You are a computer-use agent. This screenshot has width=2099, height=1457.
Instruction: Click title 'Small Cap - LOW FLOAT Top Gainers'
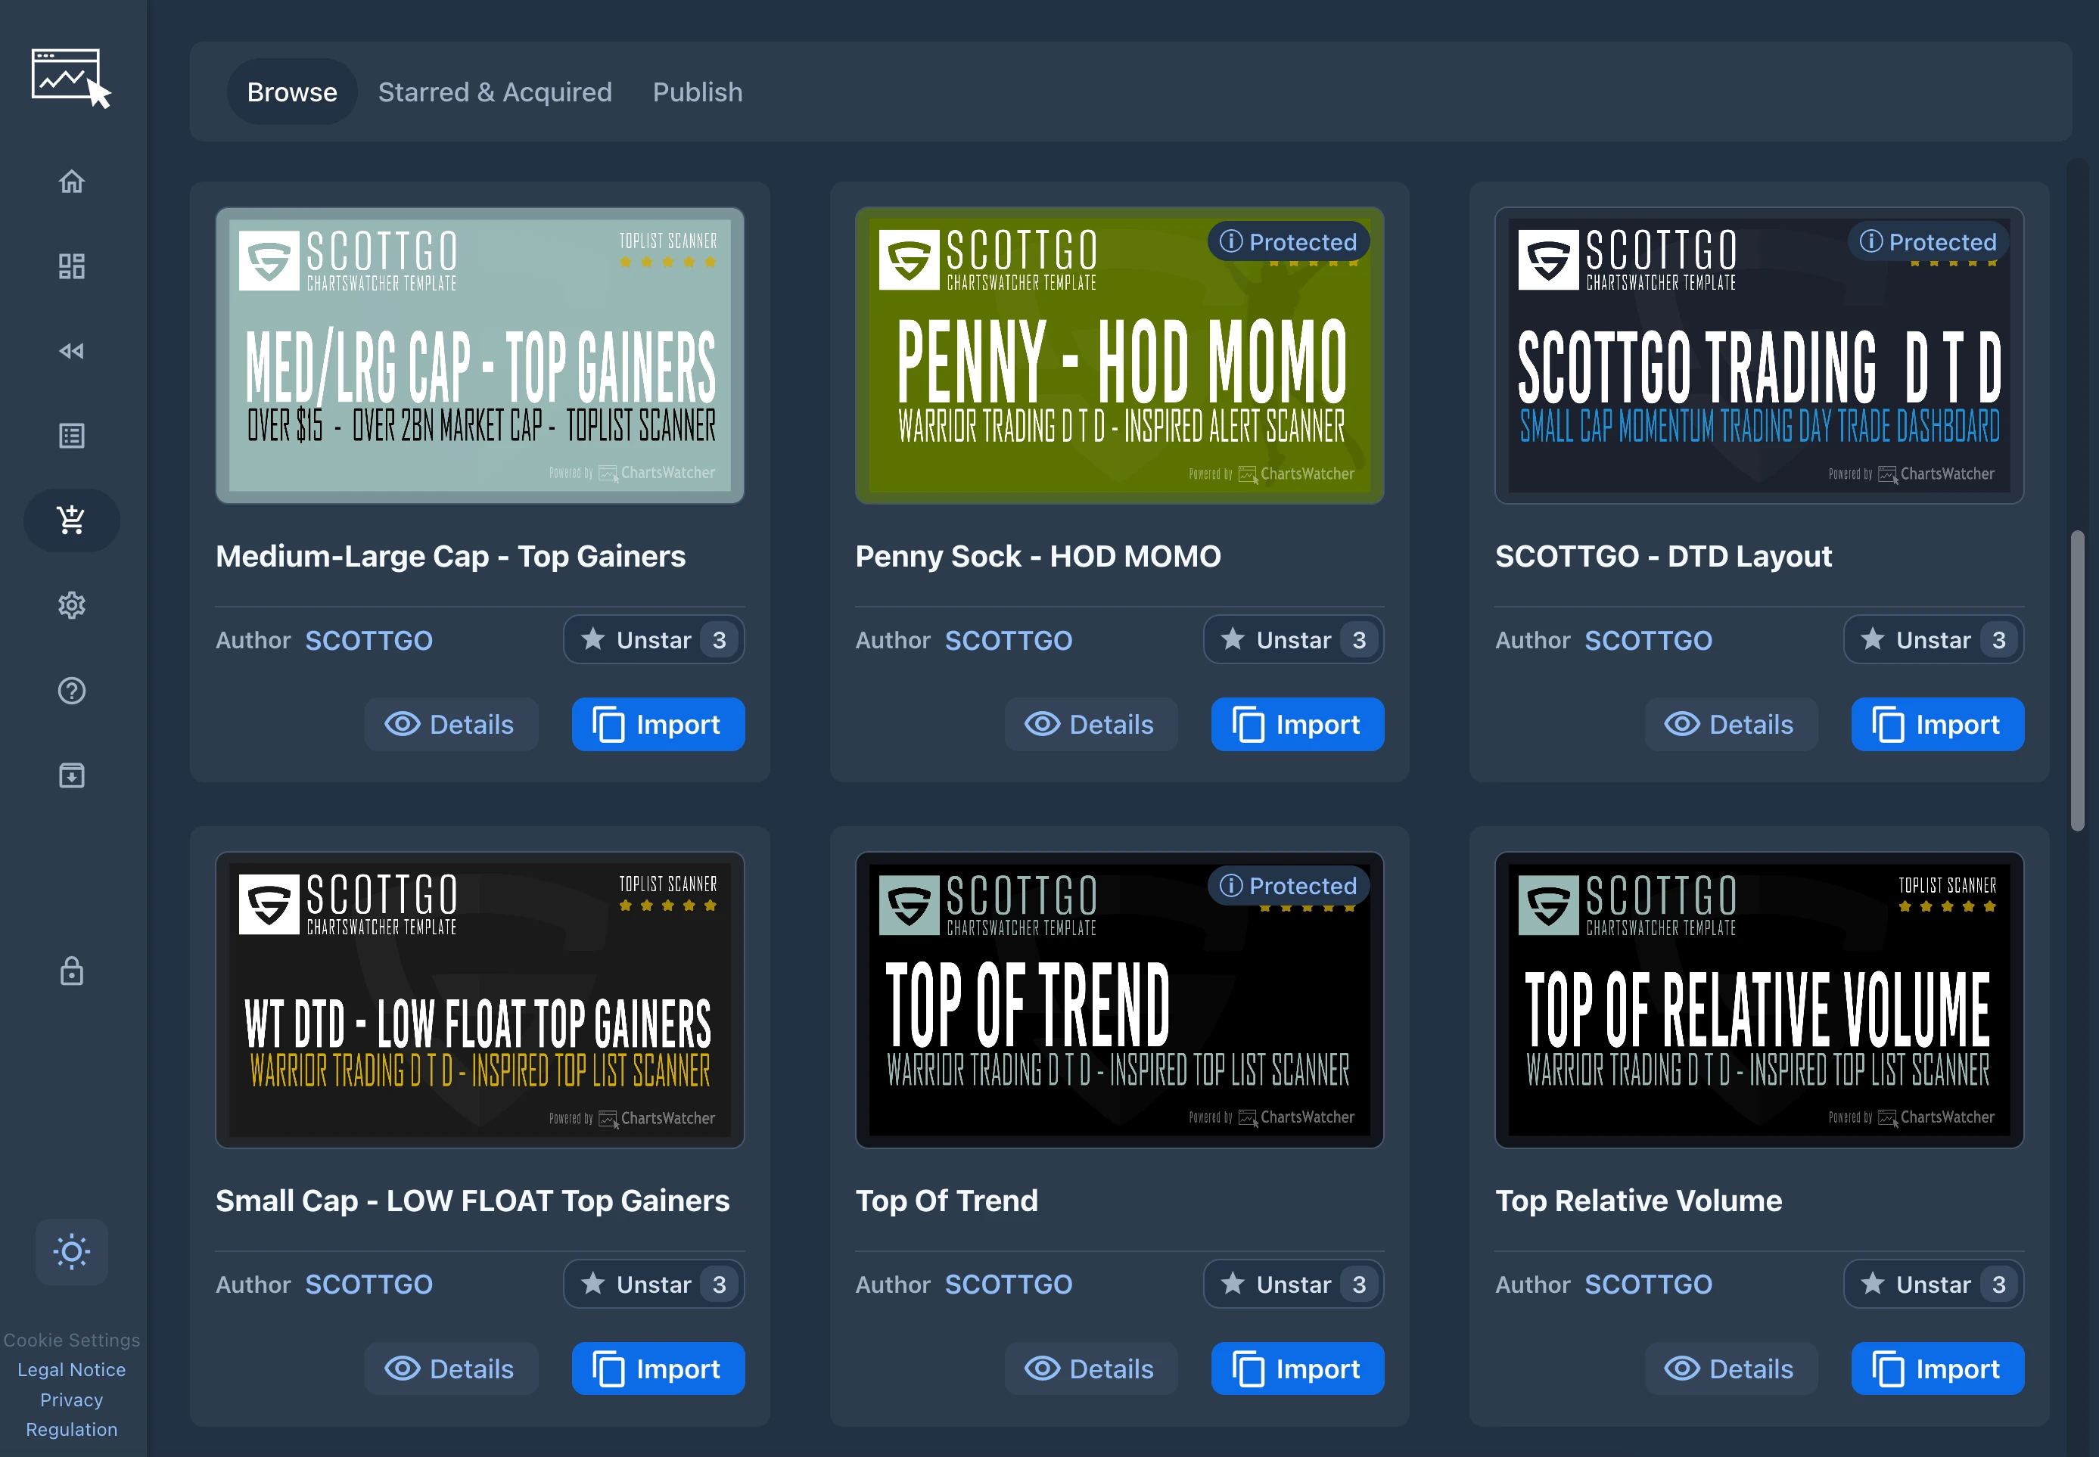473,1201
